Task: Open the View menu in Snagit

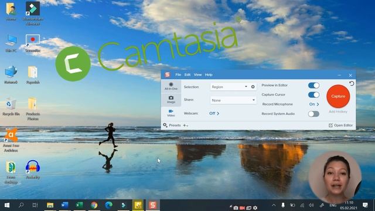Action: 197,74
